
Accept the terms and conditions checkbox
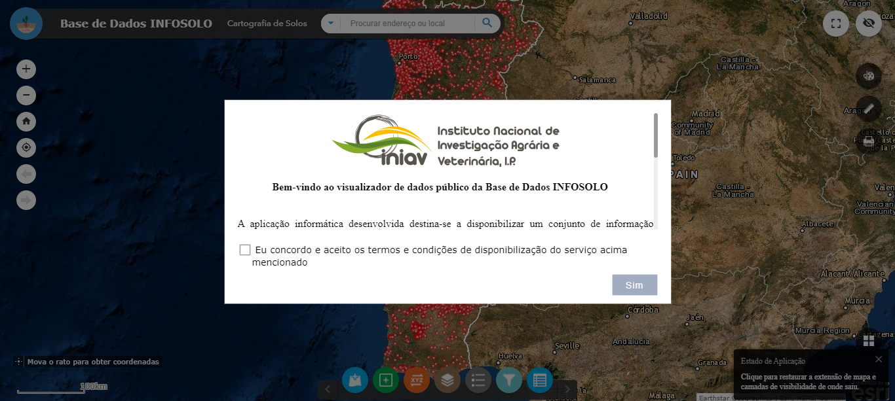(x=245, y=250)
